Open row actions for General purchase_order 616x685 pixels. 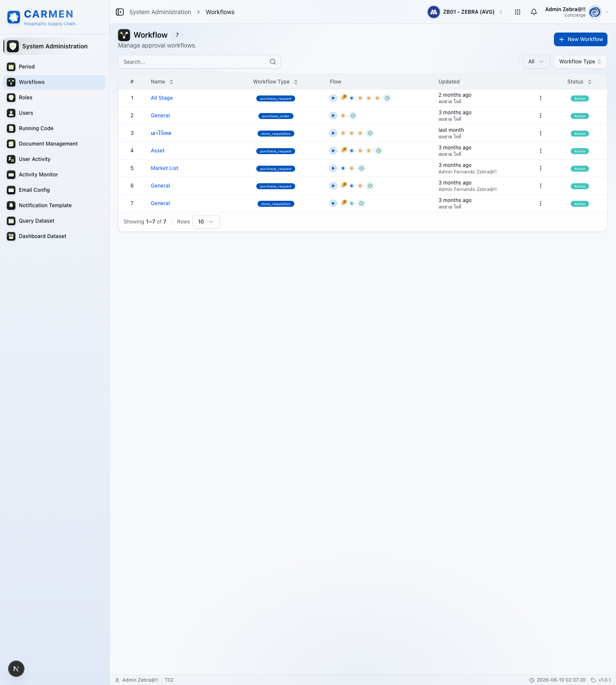pos(541,116)
